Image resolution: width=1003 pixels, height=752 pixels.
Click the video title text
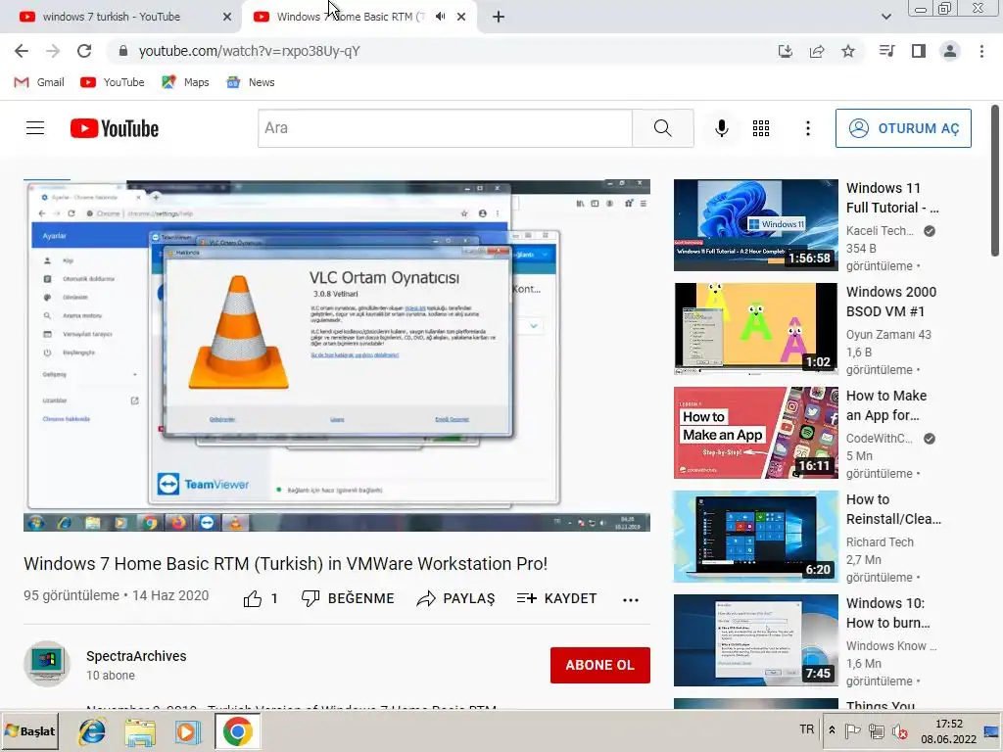285,563
